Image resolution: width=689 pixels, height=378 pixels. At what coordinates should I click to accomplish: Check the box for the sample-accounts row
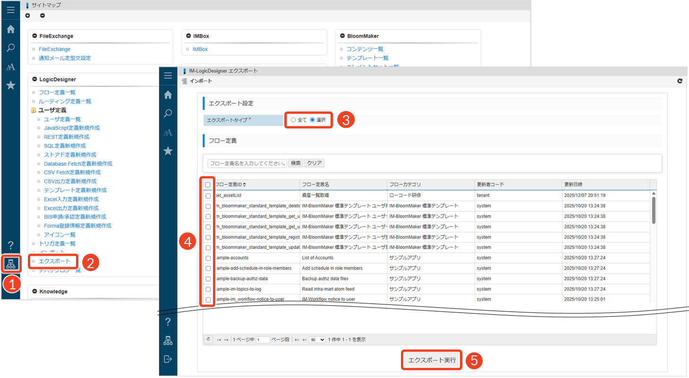(x=208, y=258)
